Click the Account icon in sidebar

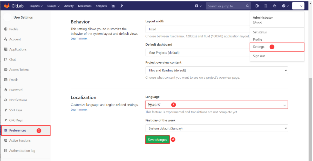[x=6, y=39]
